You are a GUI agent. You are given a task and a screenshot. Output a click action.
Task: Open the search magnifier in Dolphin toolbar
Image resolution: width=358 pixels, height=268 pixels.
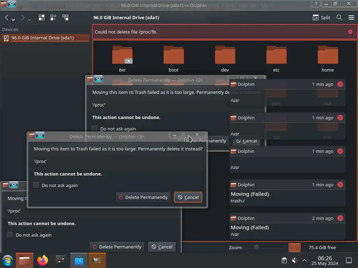click(x=339, y=17)
